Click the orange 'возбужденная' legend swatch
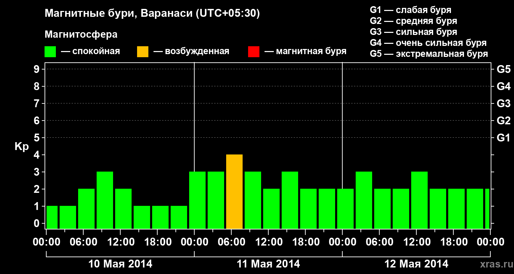This screenshot has height=274, width=514. click(x=143, y=52)
